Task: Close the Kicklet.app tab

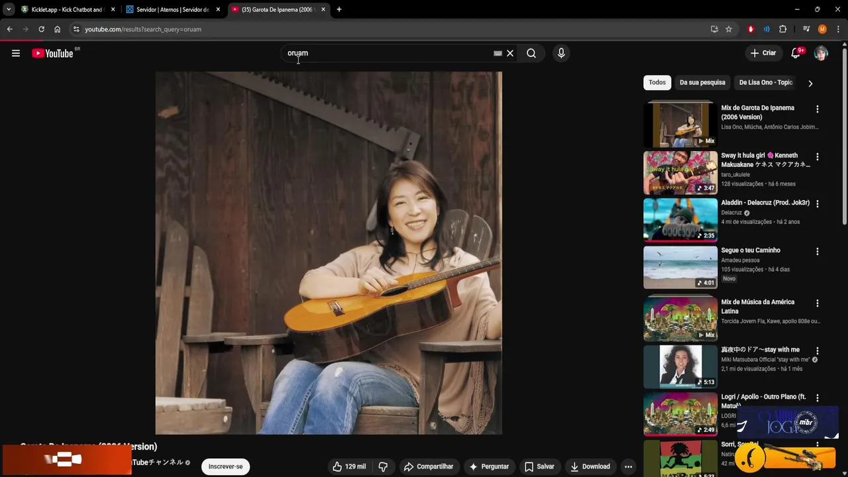Action: (x=113, y=9)
